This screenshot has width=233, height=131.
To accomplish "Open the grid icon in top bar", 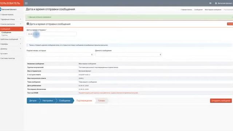I will pos(210,3).
